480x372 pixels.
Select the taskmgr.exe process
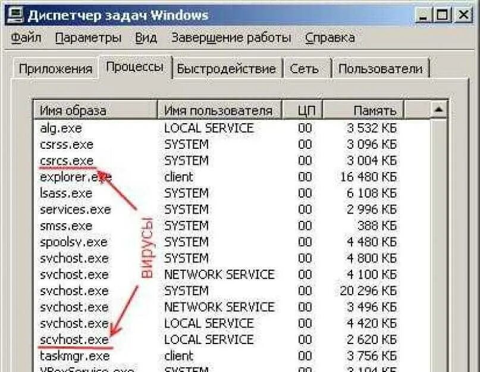point(75,356)
